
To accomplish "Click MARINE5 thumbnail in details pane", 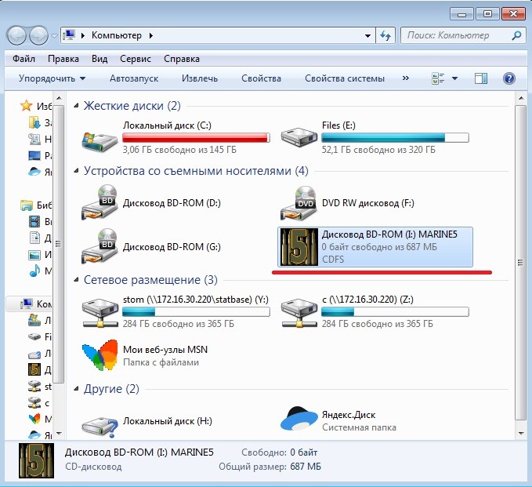I will point(36,460).
